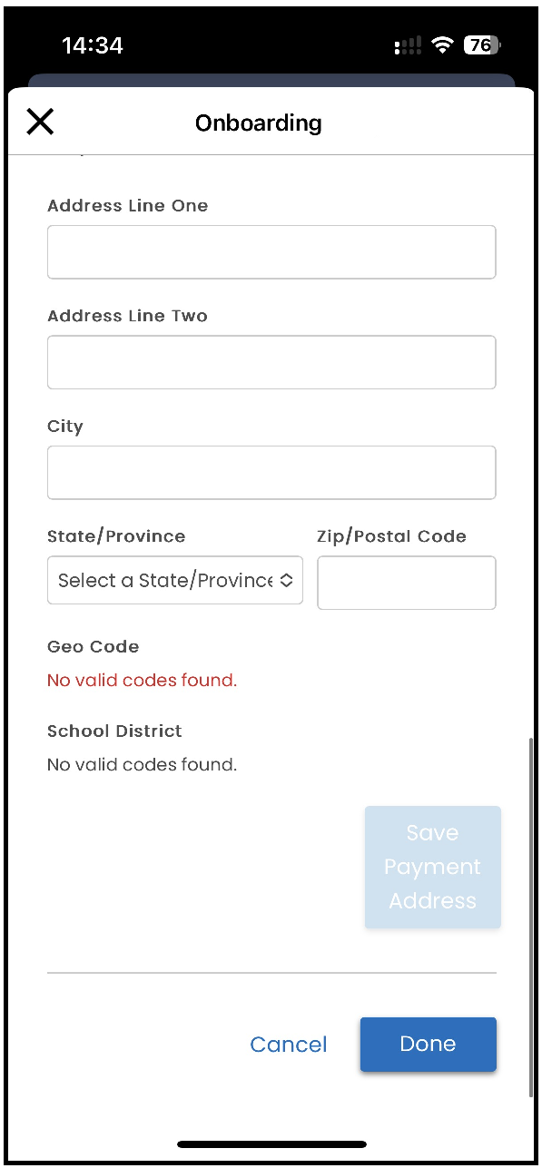Tap the cellular signal bars icon
The height and width of the screenshot is (1168, 542).
[408, 46]
